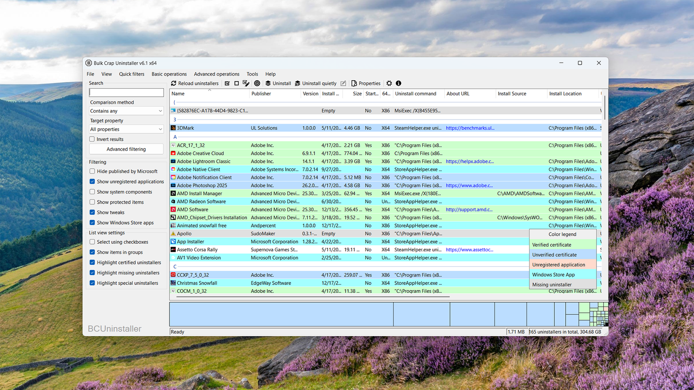Click the AMD Software red app icon
This screenshot has width=694, height=390.
pyautogui.click(x=173, y=209)
